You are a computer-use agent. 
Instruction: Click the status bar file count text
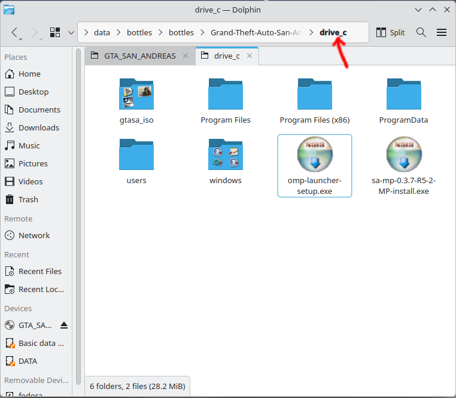tap(138, 387)
